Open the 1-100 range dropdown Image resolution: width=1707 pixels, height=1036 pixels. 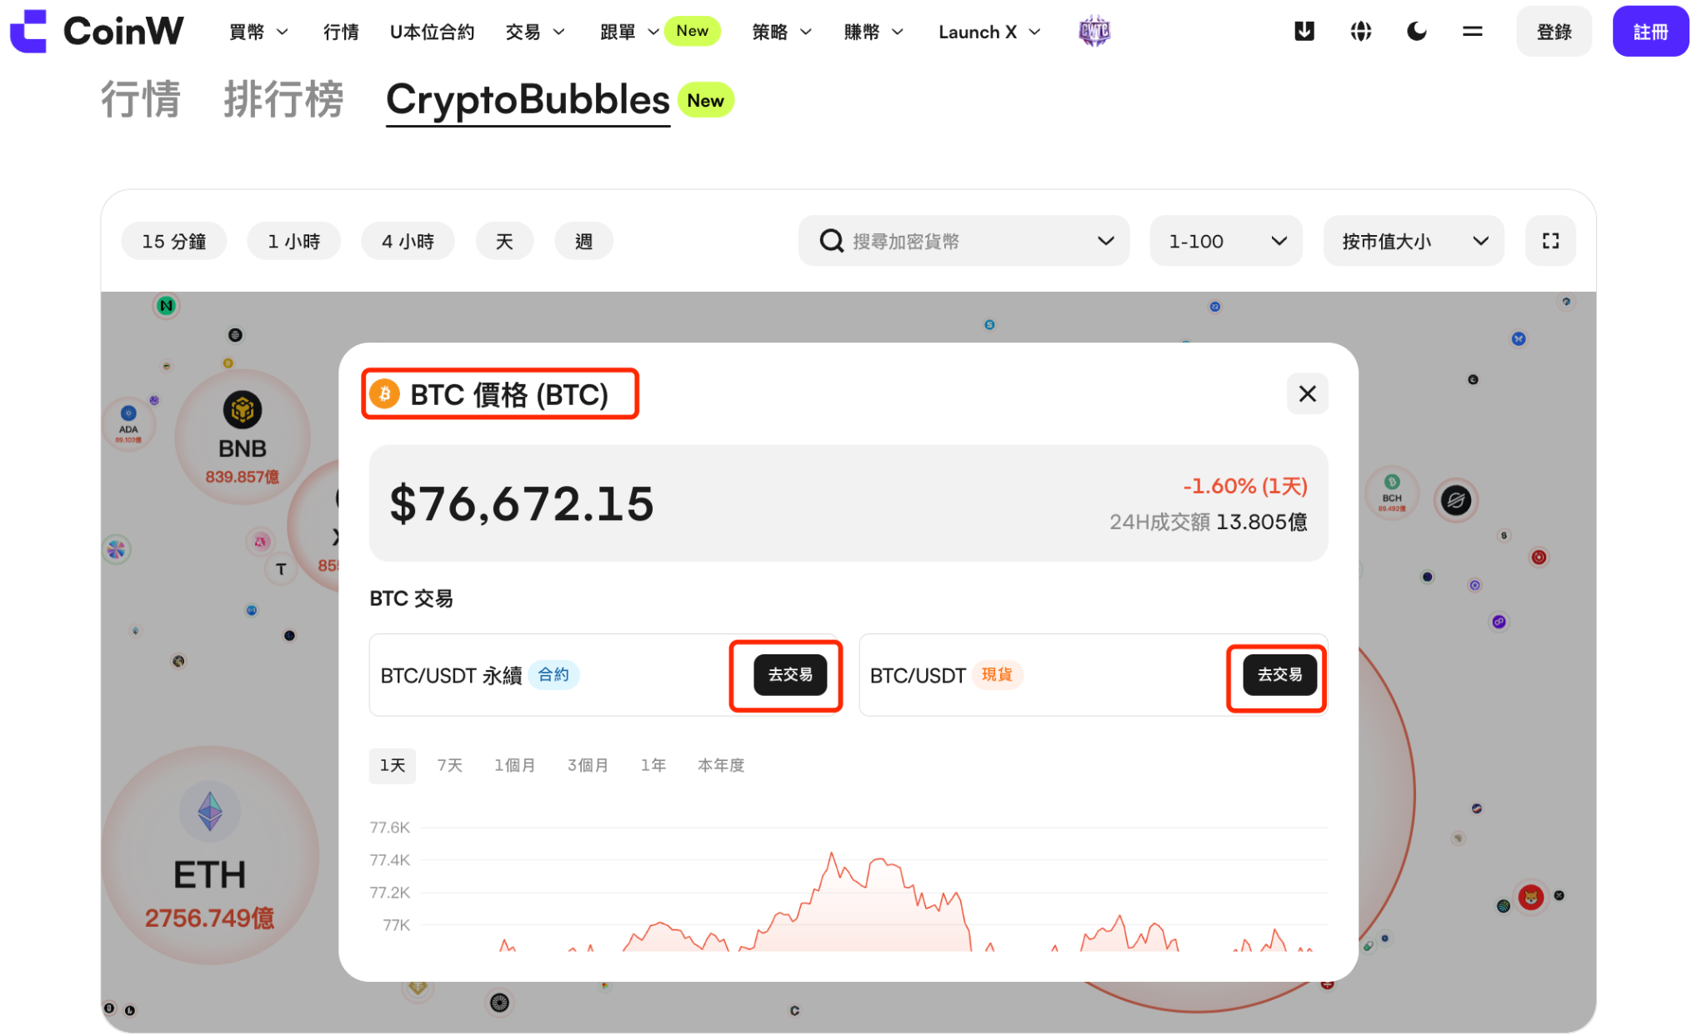[x=1226, y=241]
